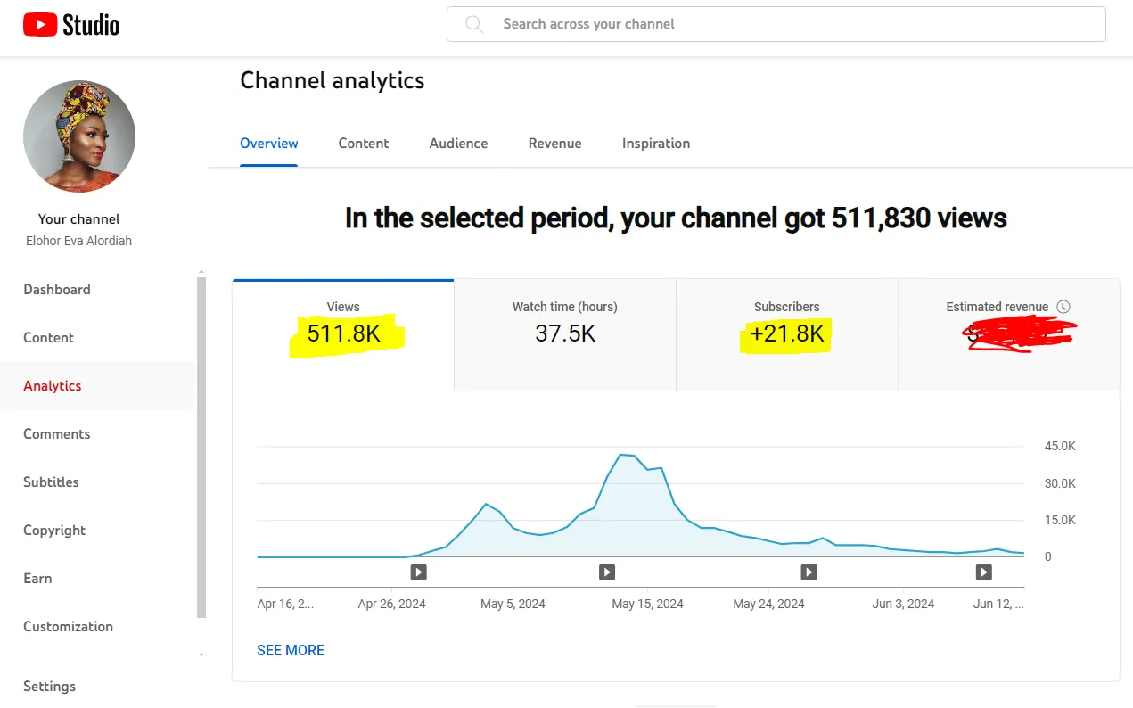Open Dashboard from the left sidebar
Viewport: 1133px width, 708px height.
pyautogui.click(x=57, y=290)
